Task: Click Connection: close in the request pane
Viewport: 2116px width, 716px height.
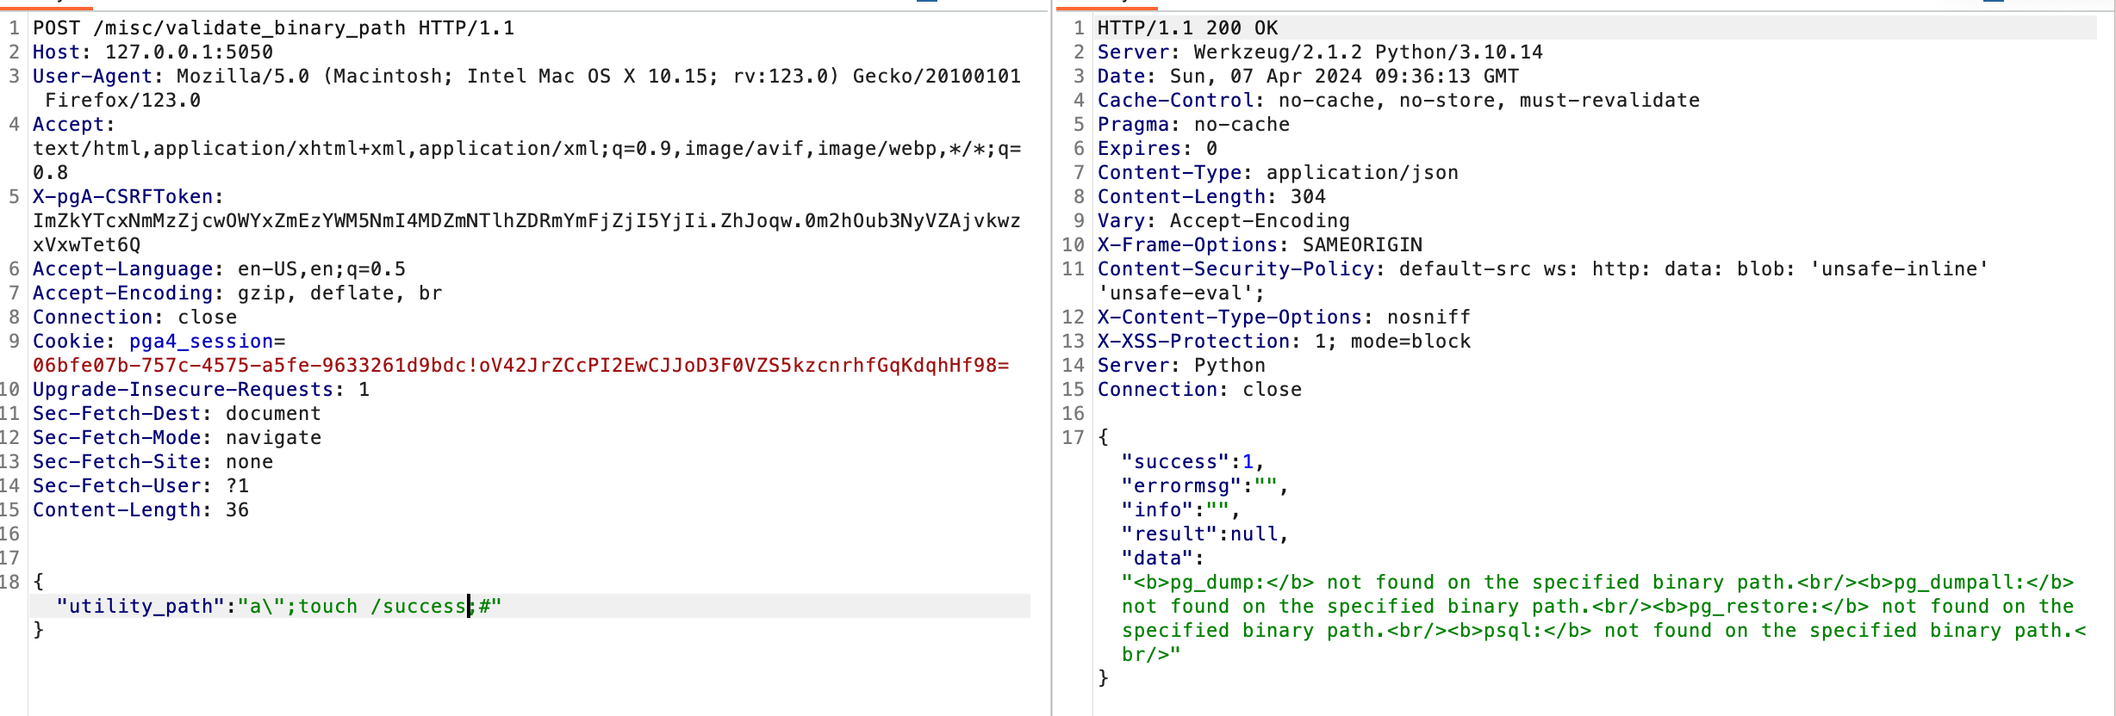Action: click(x=134, y=318)
